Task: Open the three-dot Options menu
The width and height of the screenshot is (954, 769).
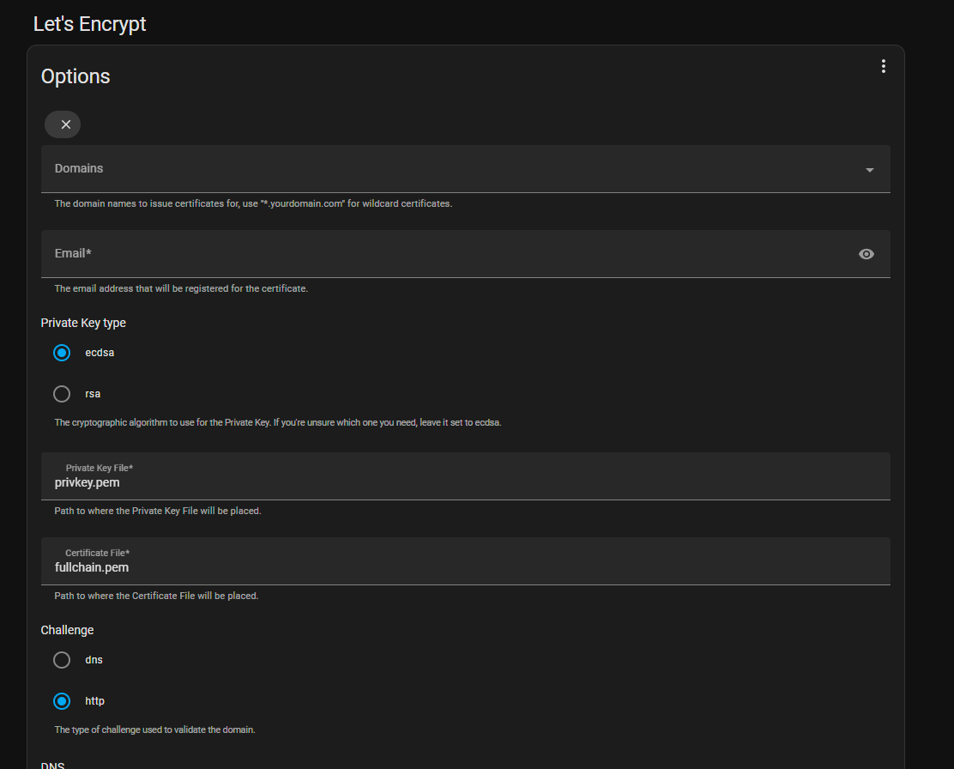Action: [883, 66]
